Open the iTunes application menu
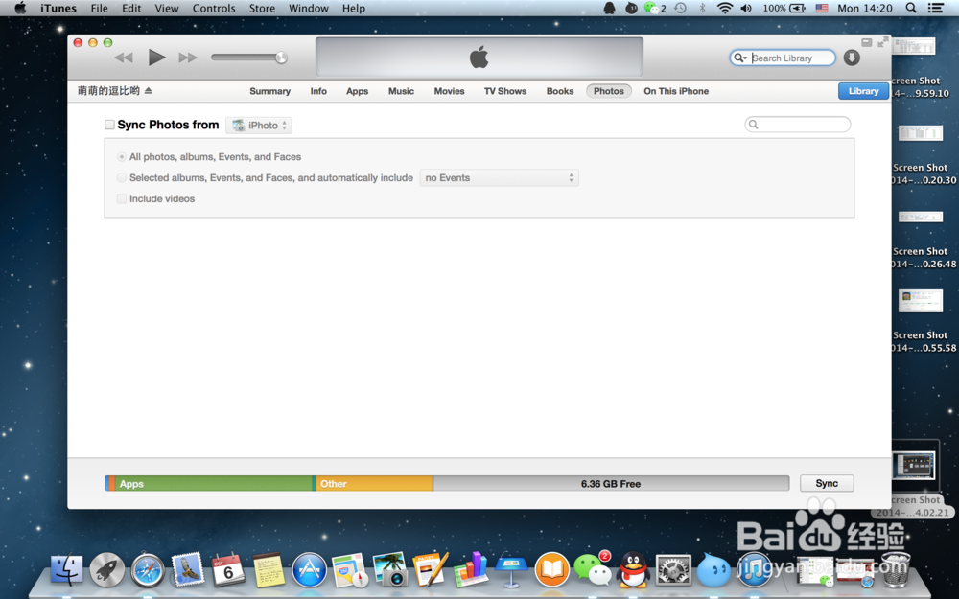This screenshot has height=599, width=959. click(x=58, y=8)
